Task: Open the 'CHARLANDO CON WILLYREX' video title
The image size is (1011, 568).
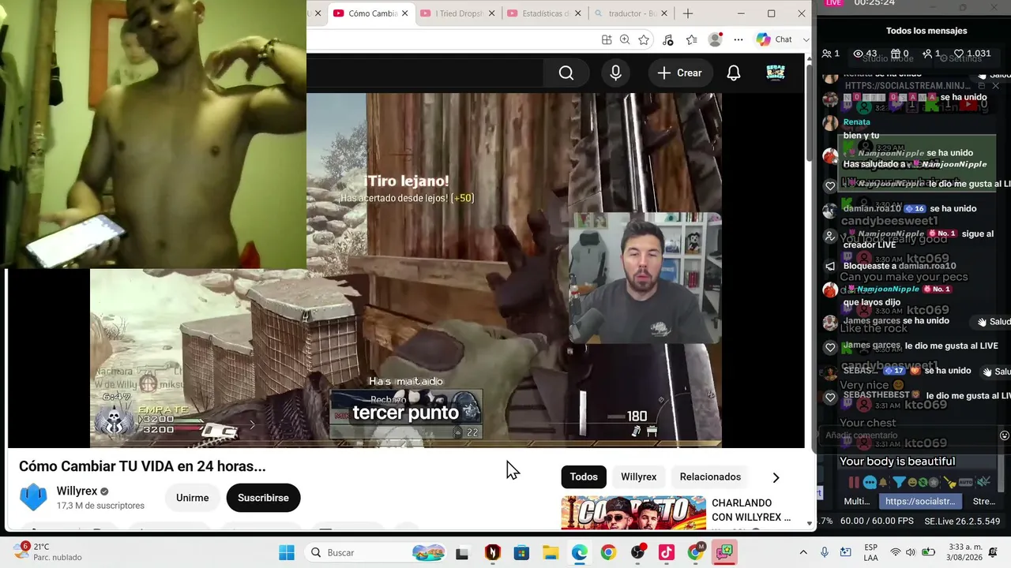Action: tap(751, 510)
